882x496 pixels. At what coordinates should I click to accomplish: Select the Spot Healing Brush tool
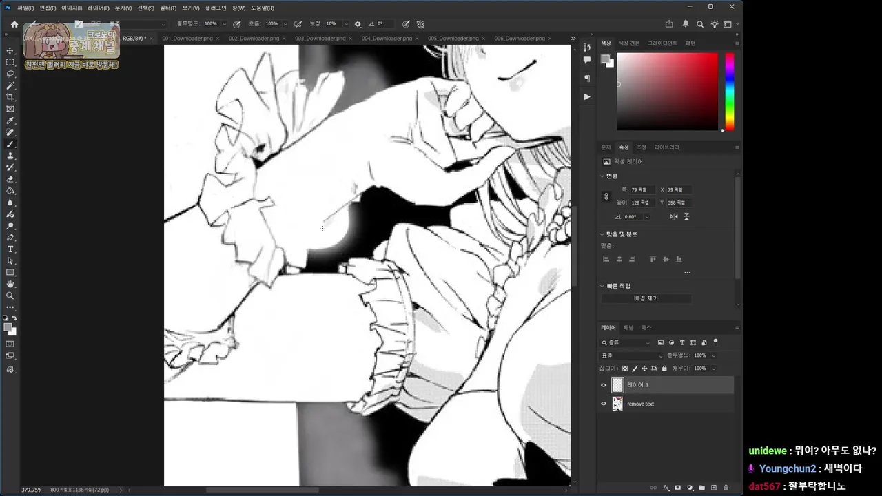(10, 132)
